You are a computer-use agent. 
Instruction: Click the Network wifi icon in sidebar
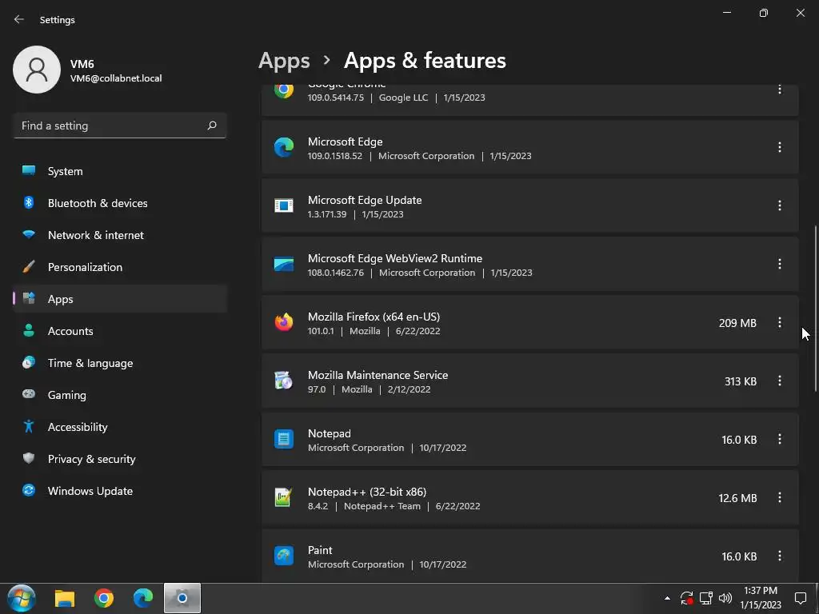[x=29, y=234]
